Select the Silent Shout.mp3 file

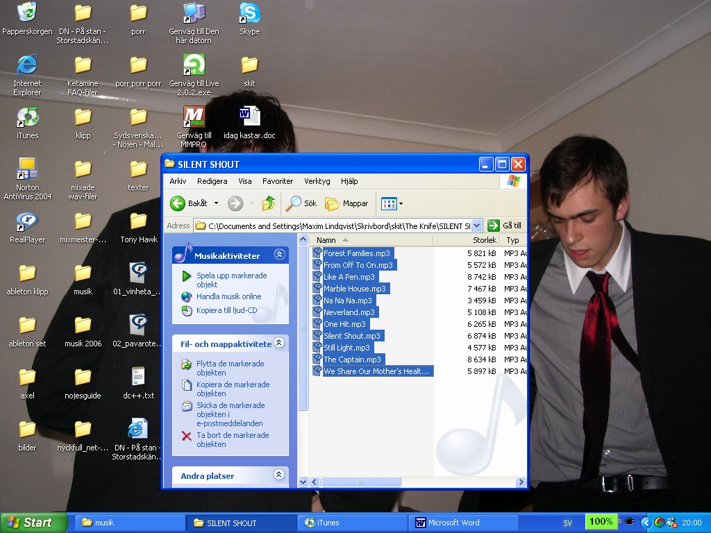click(x=351, y=336)
